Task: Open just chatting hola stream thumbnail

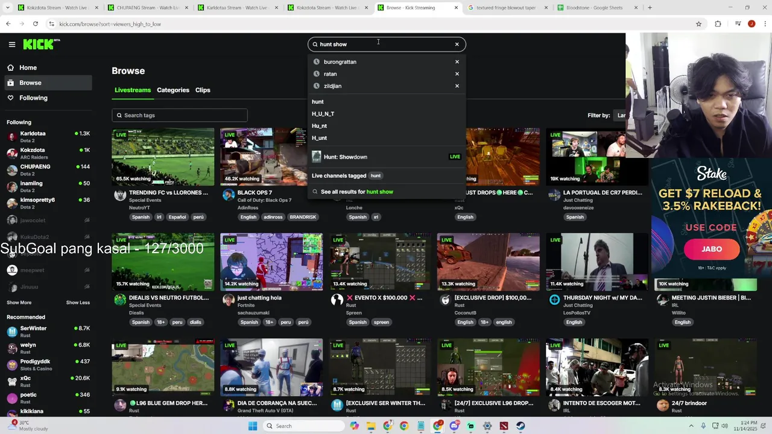Action: (271, 262)
